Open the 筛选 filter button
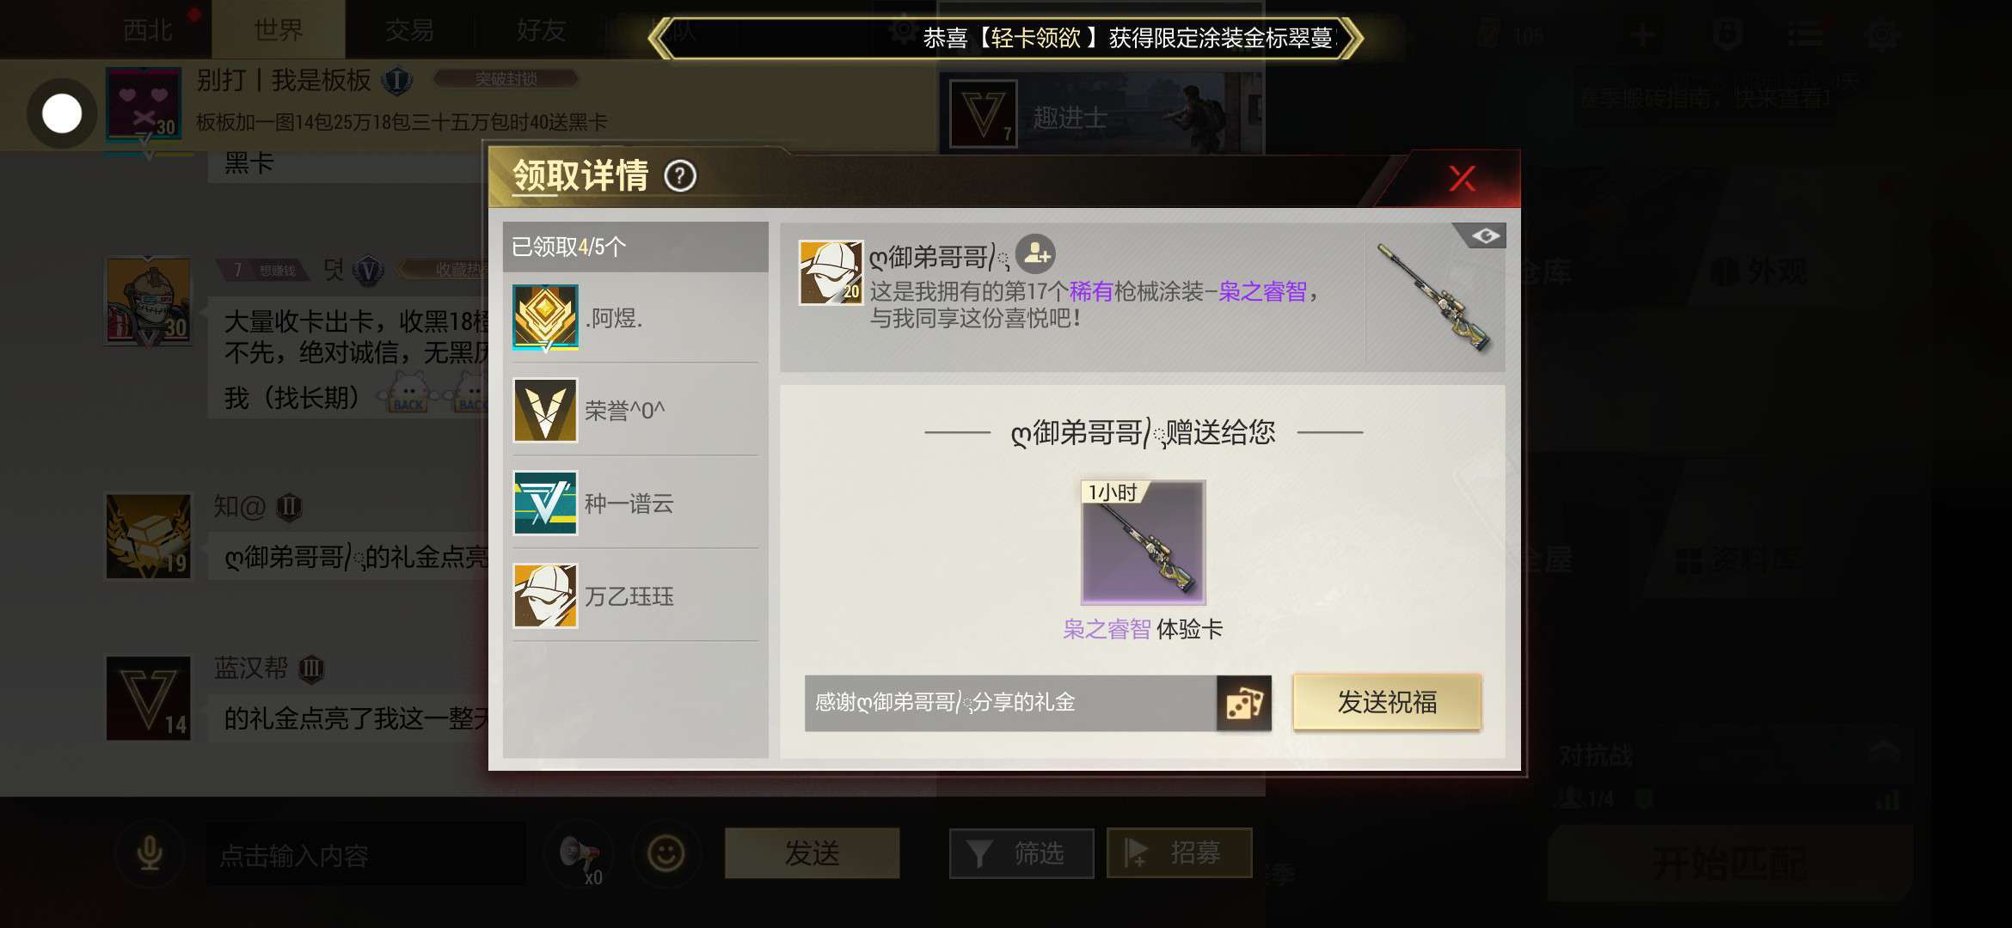The height and width of the screenshot is (928, 2012). point(1021,853)
